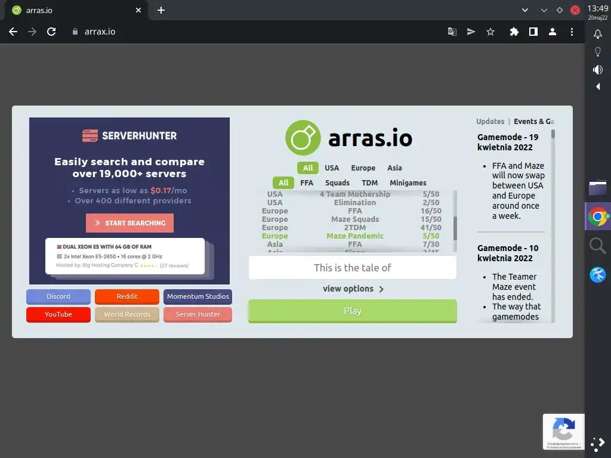This screenshot has height=458, width=611.
Task: Click the Dual Xeon E5 server ad card
Action: [x=125, y=256]
